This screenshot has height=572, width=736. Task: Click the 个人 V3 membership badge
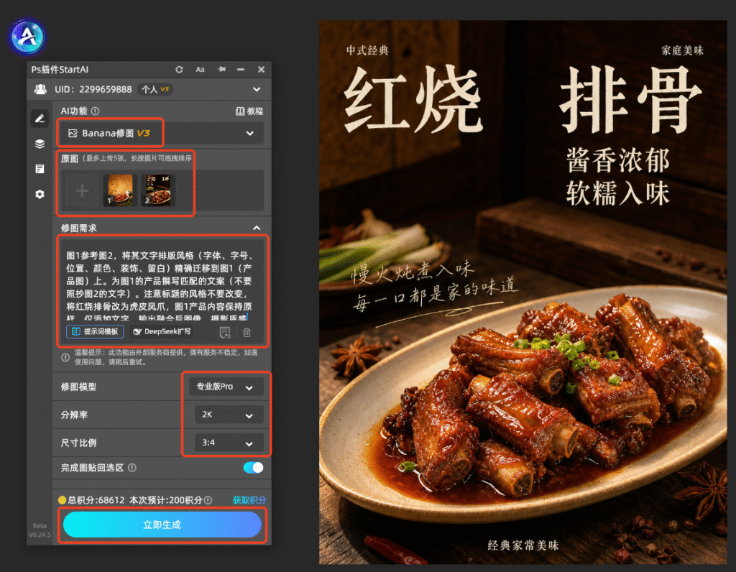(155, 89)
